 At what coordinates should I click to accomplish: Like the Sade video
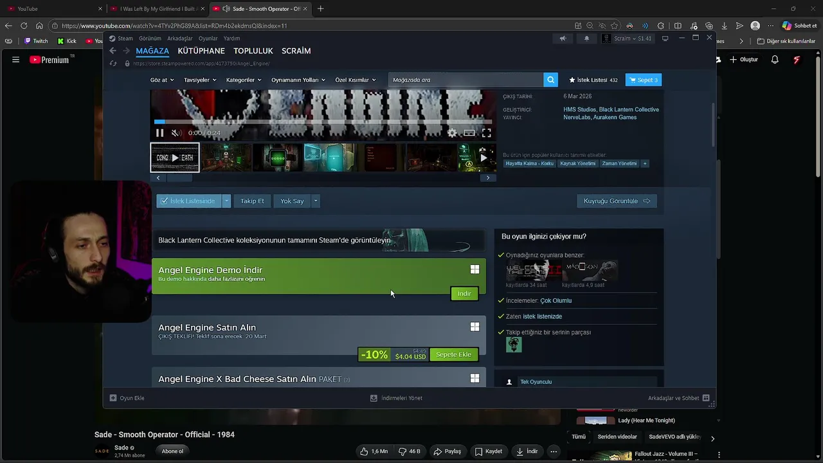pos(374,451)
